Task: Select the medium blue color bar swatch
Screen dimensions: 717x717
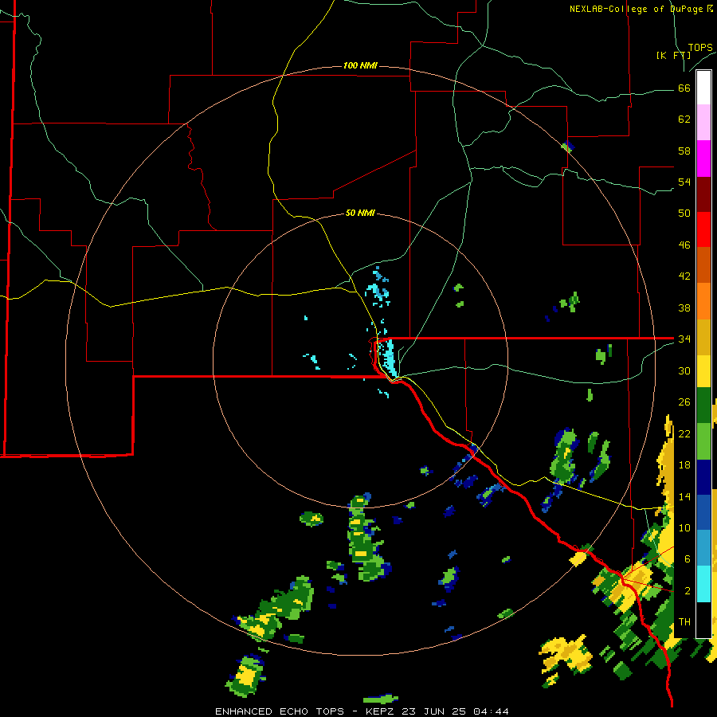Action: pos(703,513)
